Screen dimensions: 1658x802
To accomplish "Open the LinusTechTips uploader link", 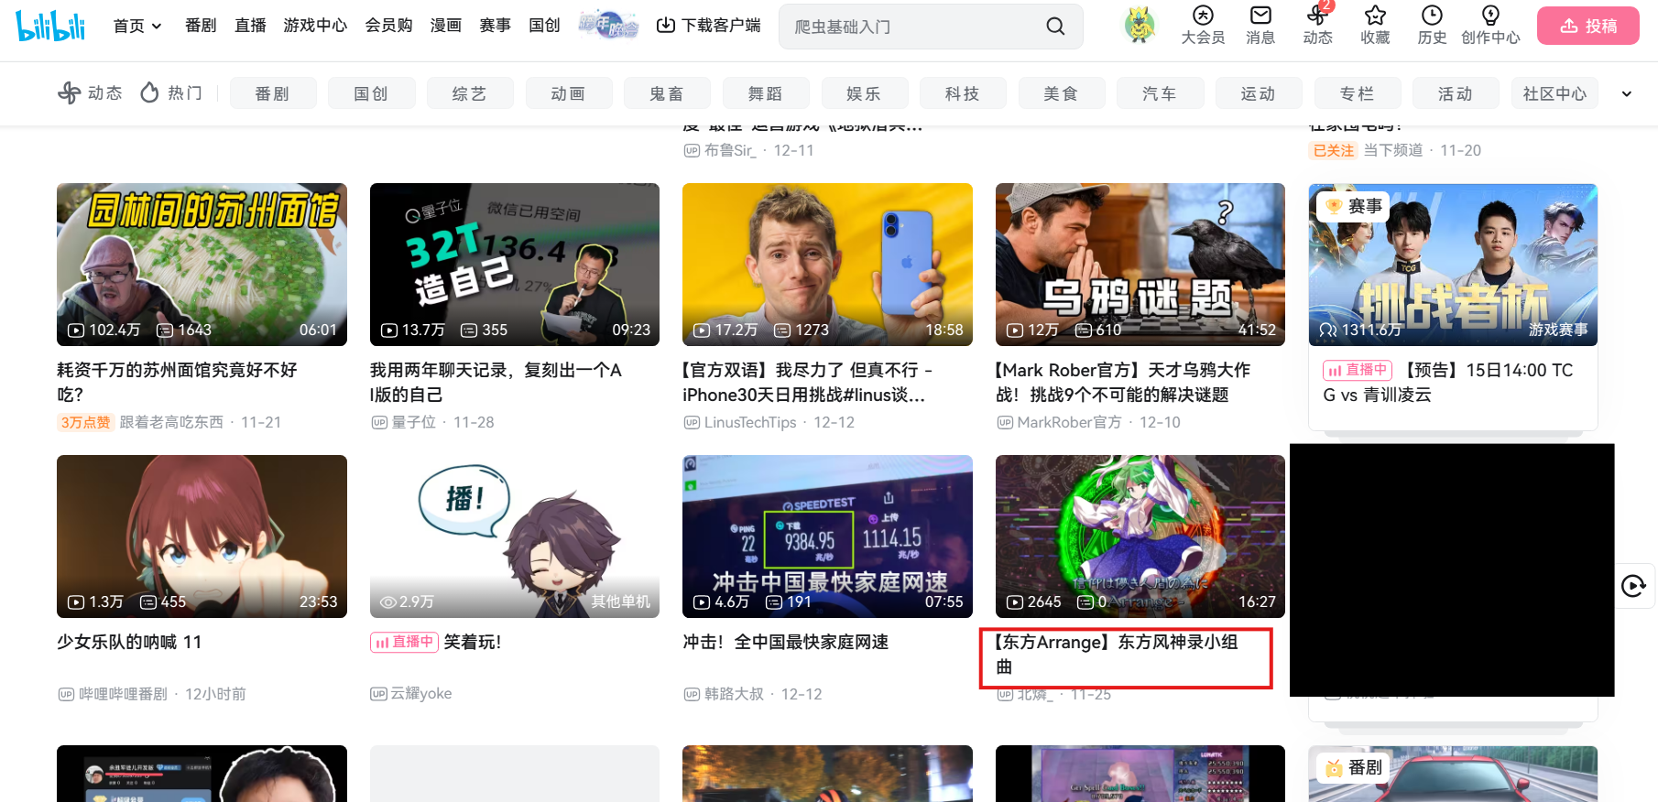I will (749, 422).
